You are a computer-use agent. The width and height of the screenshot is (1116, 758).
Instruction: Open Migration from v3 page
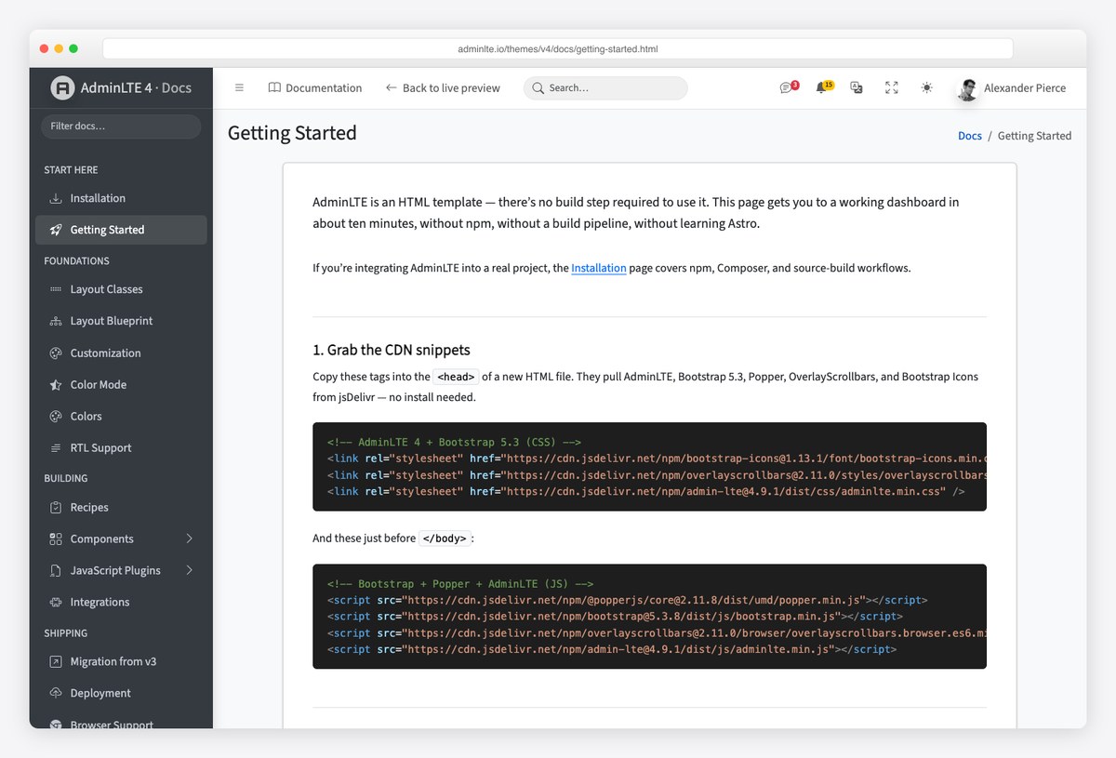coord(121,661)
